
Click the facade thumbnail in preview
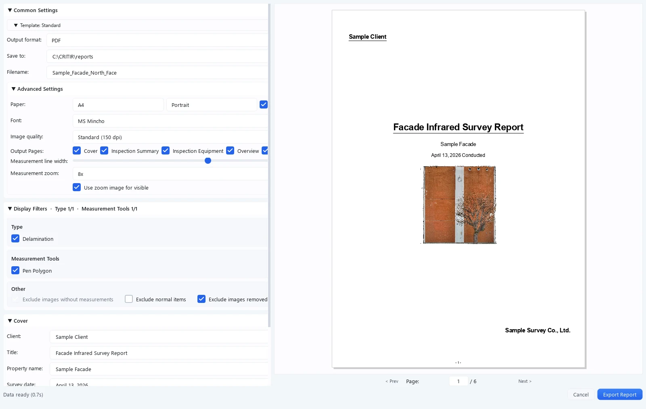(459, 204)
